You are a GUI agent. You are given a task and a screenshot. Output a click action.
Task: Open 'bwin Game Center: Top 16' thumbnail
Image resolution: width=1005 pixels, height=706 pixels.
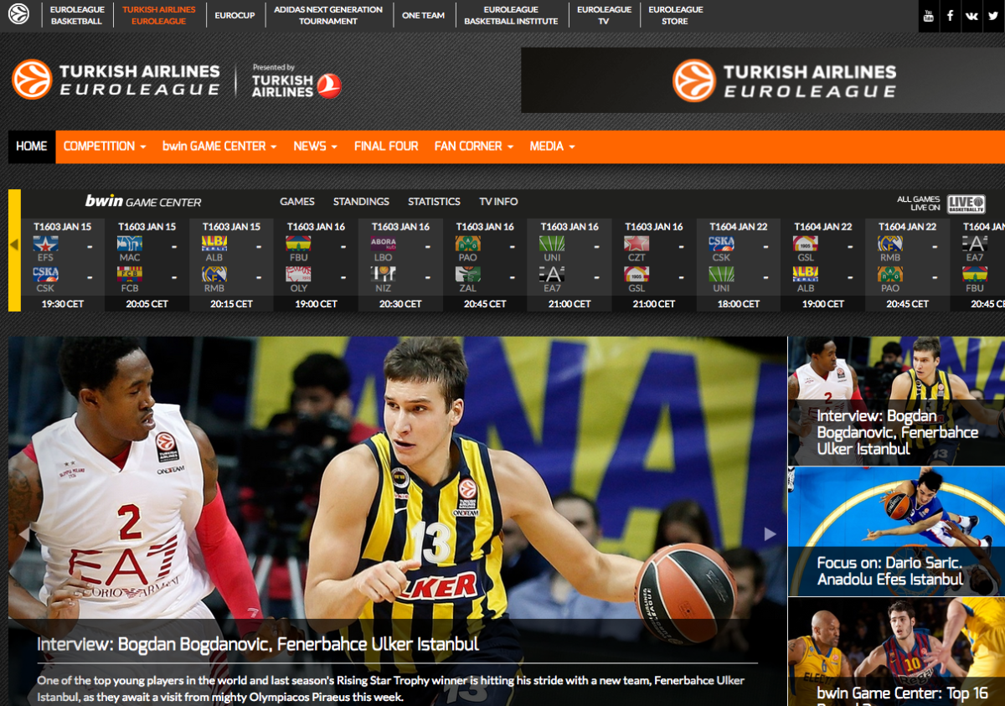896,652
